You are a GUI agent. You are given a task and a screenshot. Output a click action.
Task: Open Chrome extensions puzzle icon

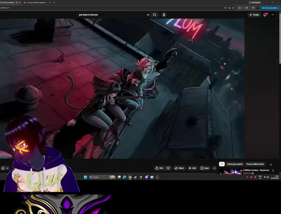[240, 8]
